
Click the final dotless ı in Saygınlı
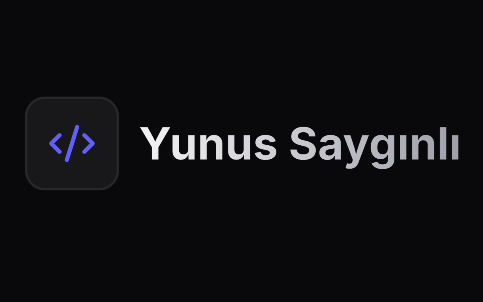point(456,147)
